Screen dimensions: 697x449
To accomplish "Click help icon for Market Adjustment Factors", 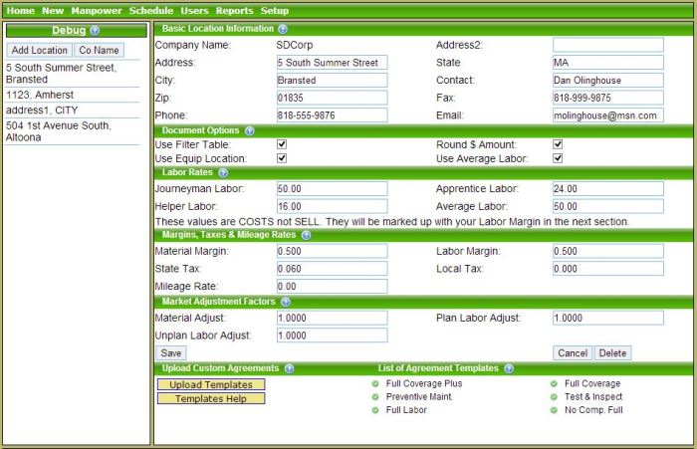I will click(x=286, y=302).
